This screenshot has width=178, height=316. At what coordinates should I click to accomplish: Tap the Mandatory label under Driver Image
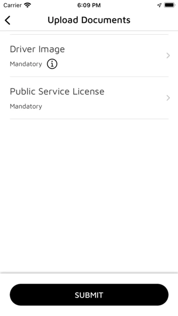(26, 64)
